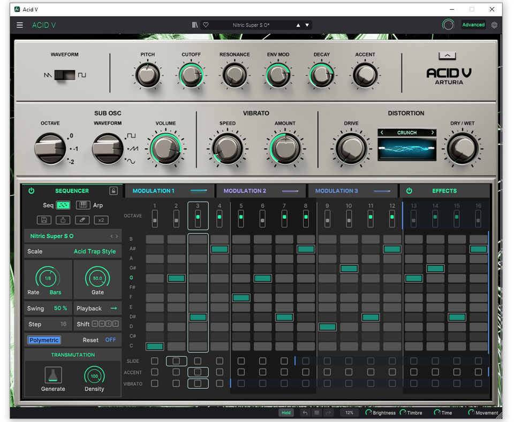Viewport: 514px width, 422px height.
Task: Click the Density knob
Action: pos(94,376)
